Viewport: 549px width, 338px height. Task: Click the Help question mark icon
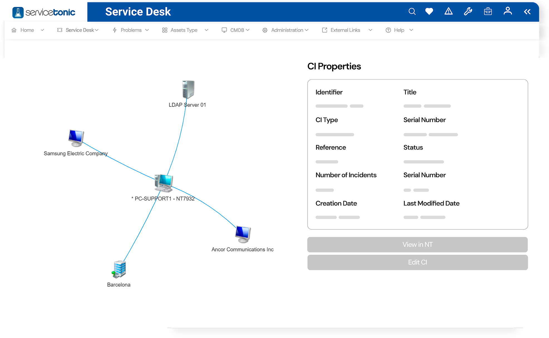(x=388, y=30)
